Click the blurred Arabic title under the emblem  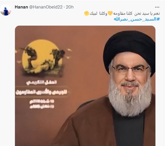[x=42, y=82]
